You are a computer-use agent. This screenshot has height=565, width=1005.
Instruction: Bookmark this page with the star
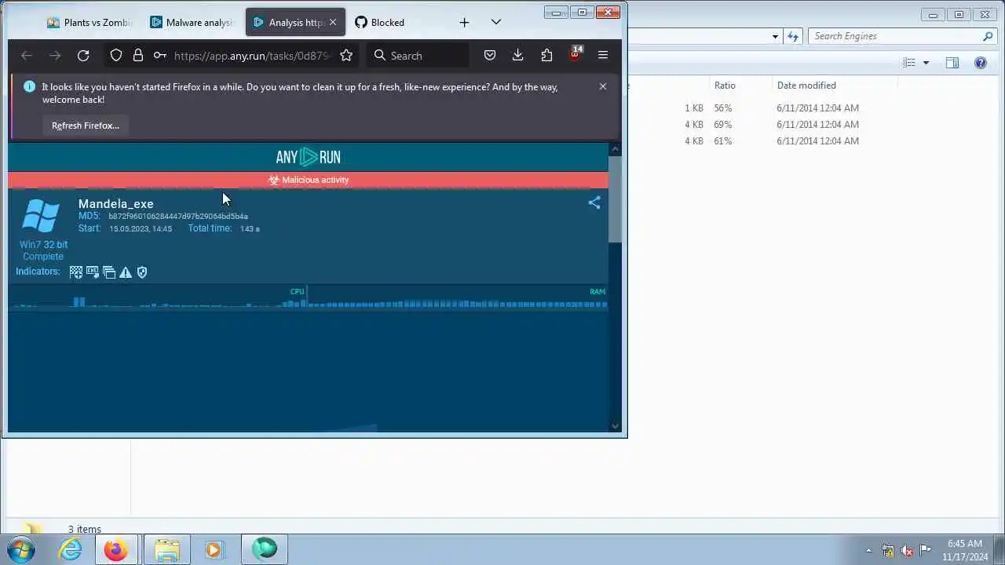[x=346, y=56]
